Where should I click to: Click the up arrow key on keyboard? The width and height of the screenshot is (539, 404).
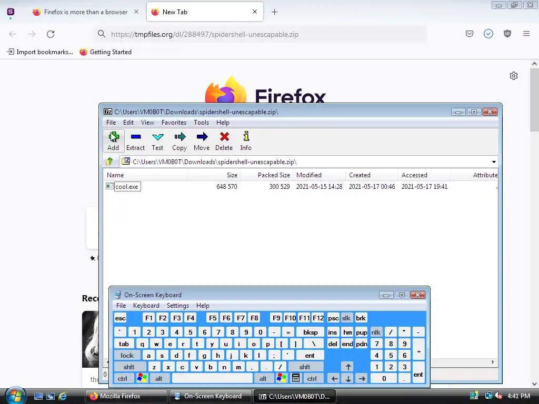[x=348, y=367]
